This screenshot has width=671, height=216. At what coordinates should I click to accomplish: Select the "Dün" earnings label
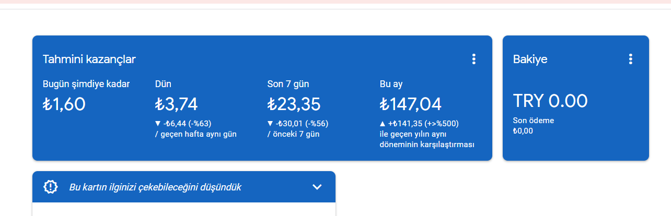(163, 84)
